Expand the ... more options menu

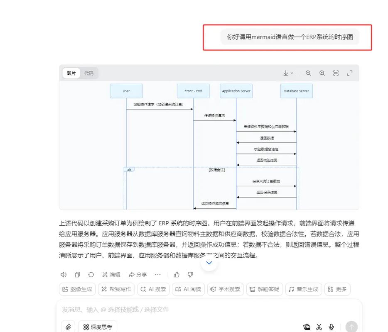(158, 274)
